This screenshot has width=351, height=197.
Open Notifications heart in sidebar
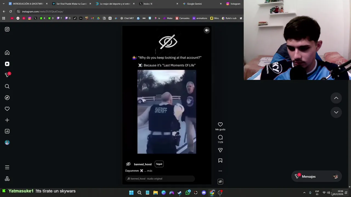click(x=7, y=109)
